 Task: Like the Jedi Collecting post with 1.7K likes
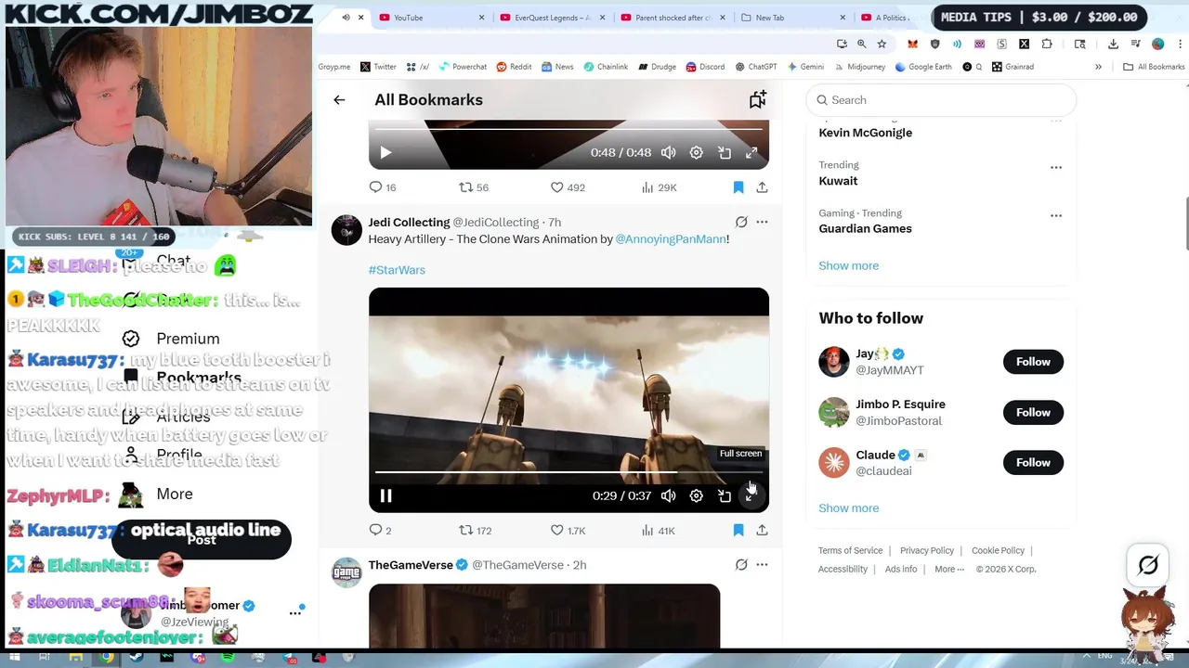click(568, 531)
